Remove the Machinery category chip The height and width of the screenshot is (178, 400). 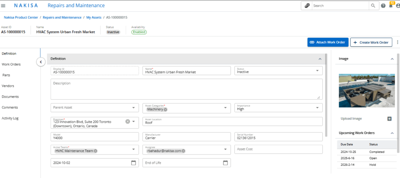pos(165,109)
